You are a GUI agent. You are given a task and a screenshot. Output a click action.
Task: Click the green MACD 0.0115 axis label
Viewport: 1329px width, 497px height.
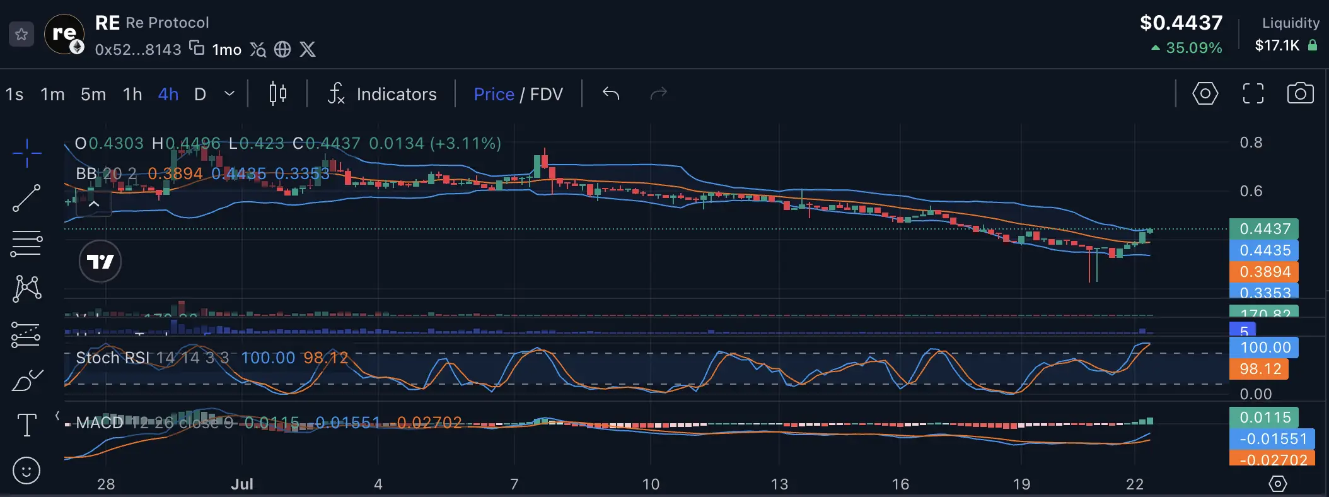[1263, 418]
